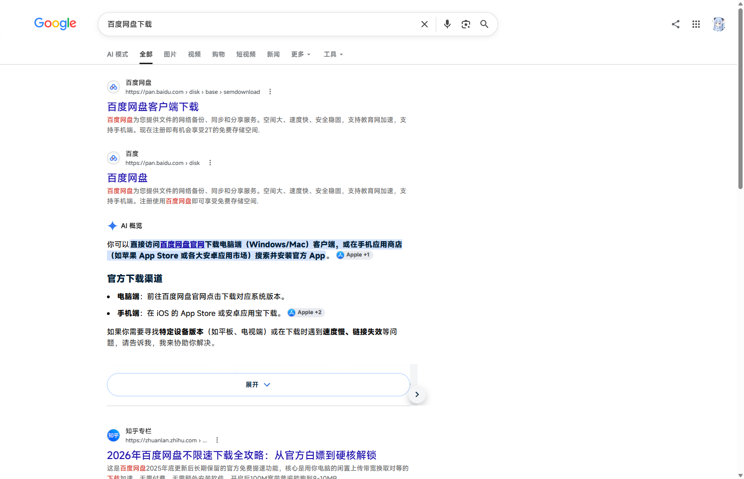Go to the 购物 tab

pyautogui.click(x=219, y=54)
